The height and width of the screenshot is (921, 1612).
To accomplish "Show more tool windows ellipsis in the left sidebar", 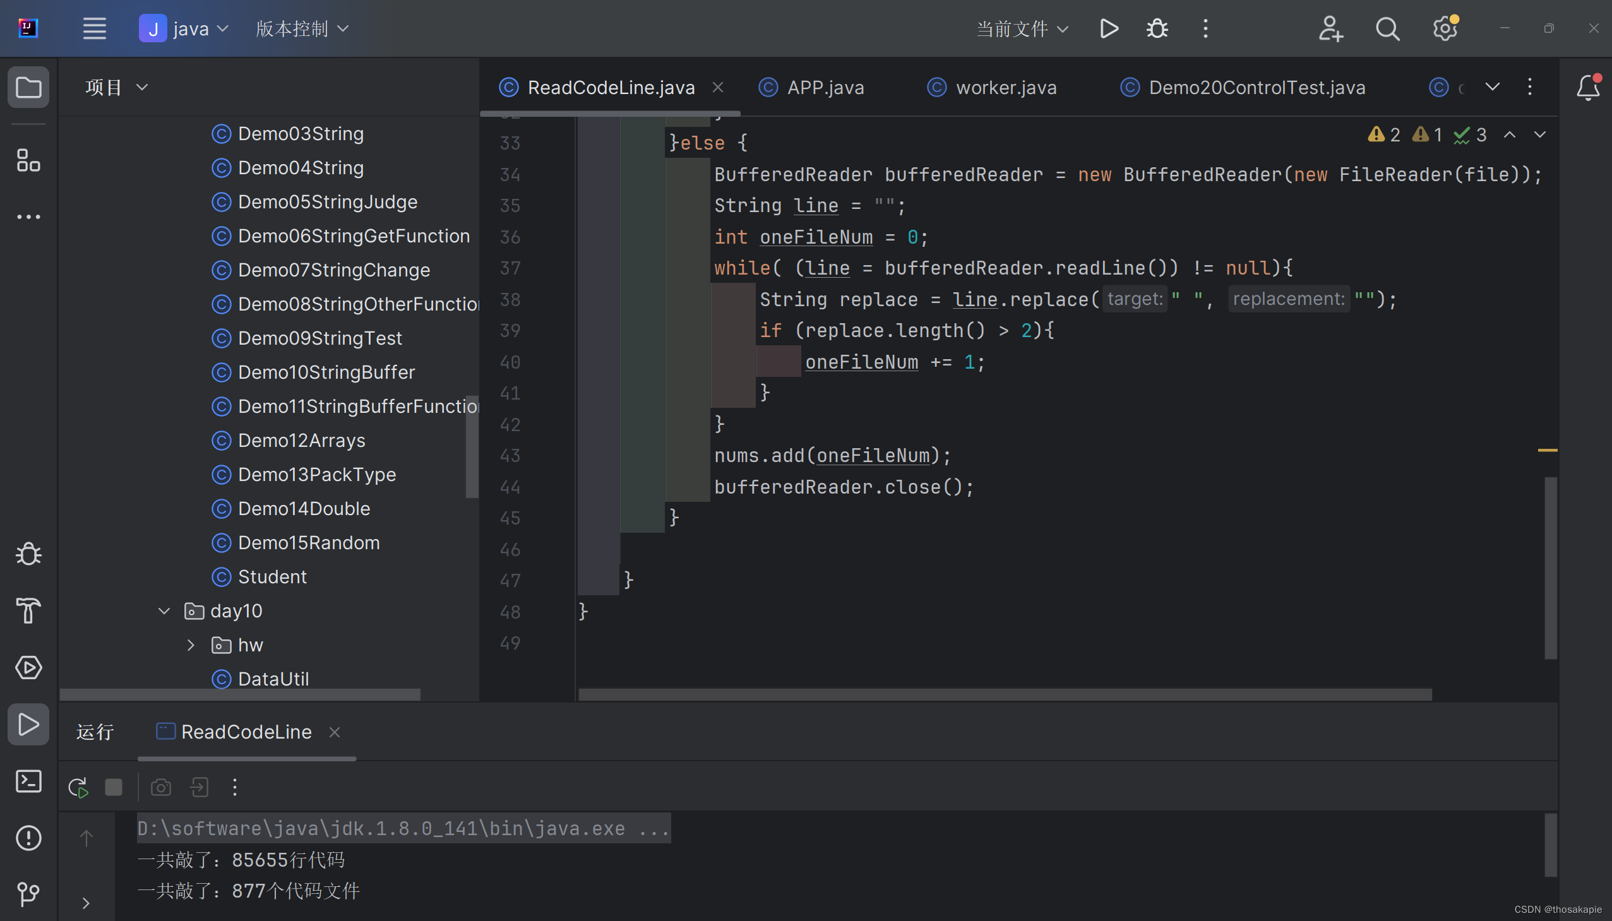I will pyautogui.click(x=28, y=217).
